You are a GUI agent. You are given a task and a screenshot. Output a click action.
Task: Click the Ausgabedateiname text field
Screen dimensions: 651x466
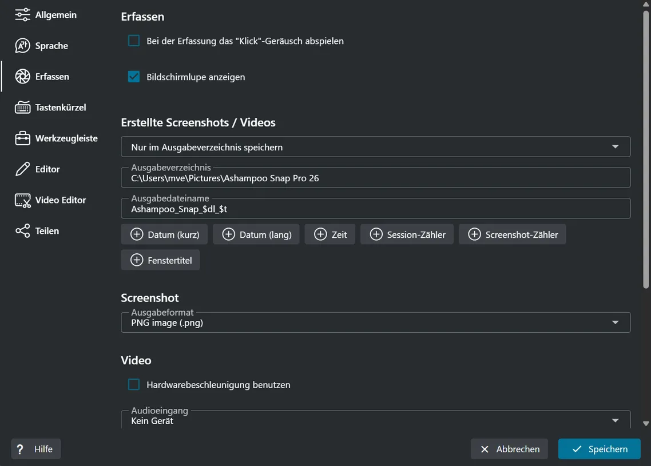(376, 208)
